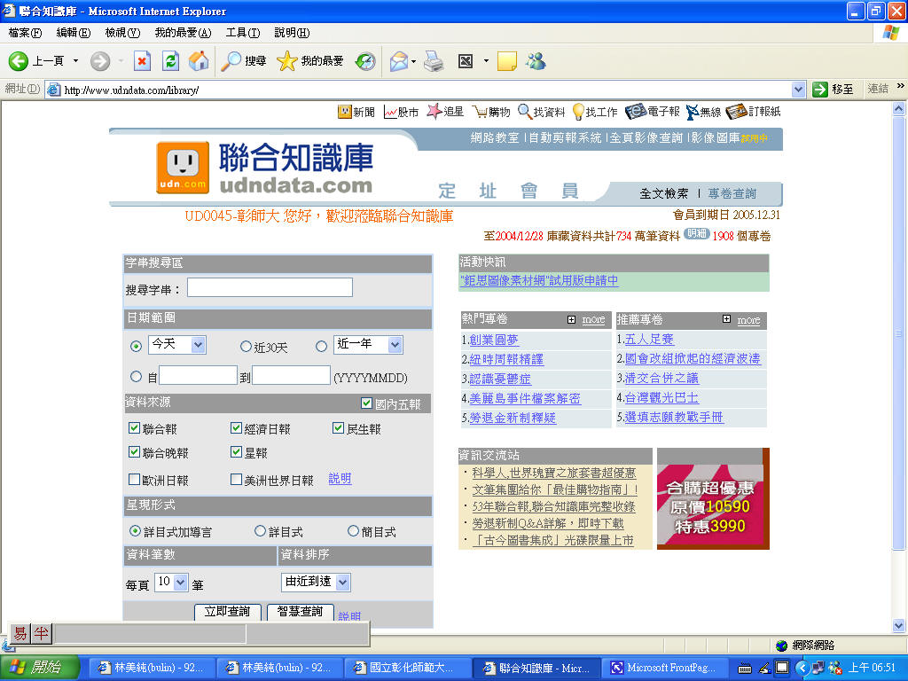The image size is (908, 681).
Task: Open the 檢視(V) menu
Action: pos(122,33)
